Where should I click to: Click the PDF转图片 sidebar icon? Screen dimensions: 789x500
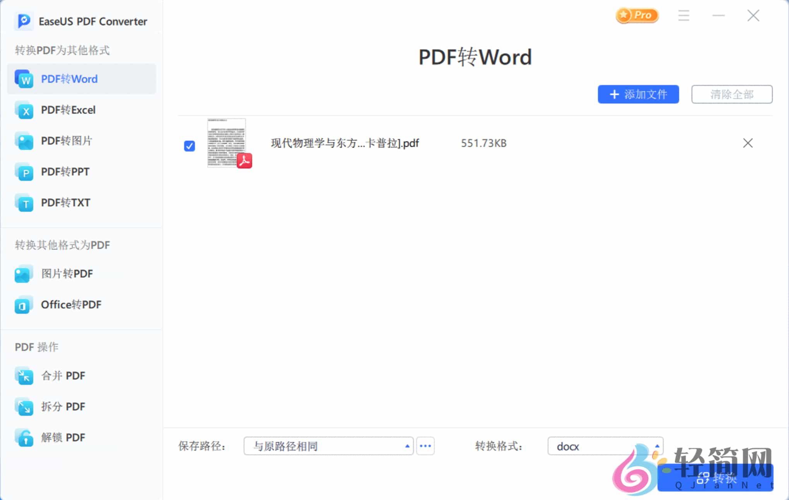(24, 141)
